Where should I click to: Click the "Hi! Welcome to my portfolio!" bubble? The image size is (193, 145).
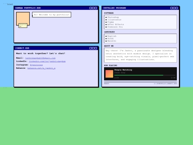click(x=51, y=15)
